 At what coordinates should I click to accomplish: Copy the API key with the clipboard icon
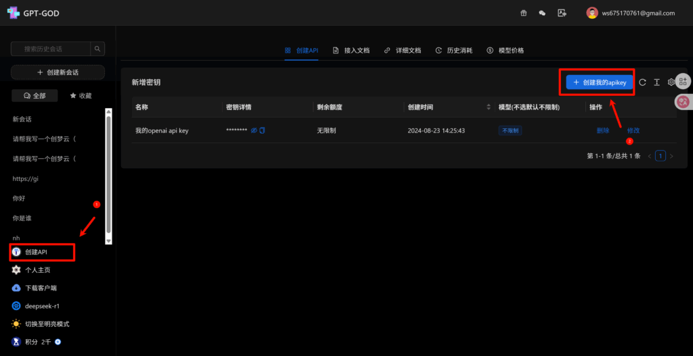[x=262, y=130]
